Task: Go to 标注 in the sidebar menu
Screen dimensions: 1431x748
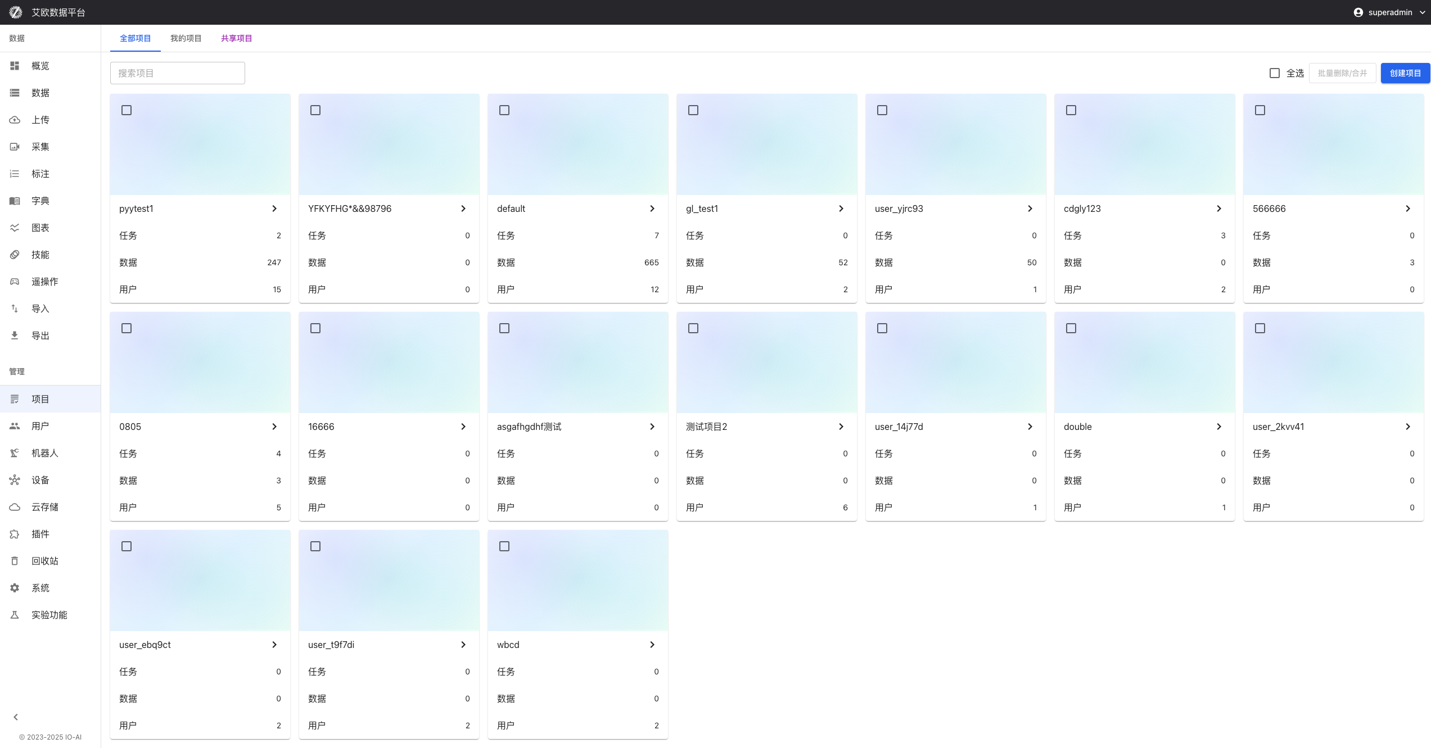Action: [x=51, y=174]
